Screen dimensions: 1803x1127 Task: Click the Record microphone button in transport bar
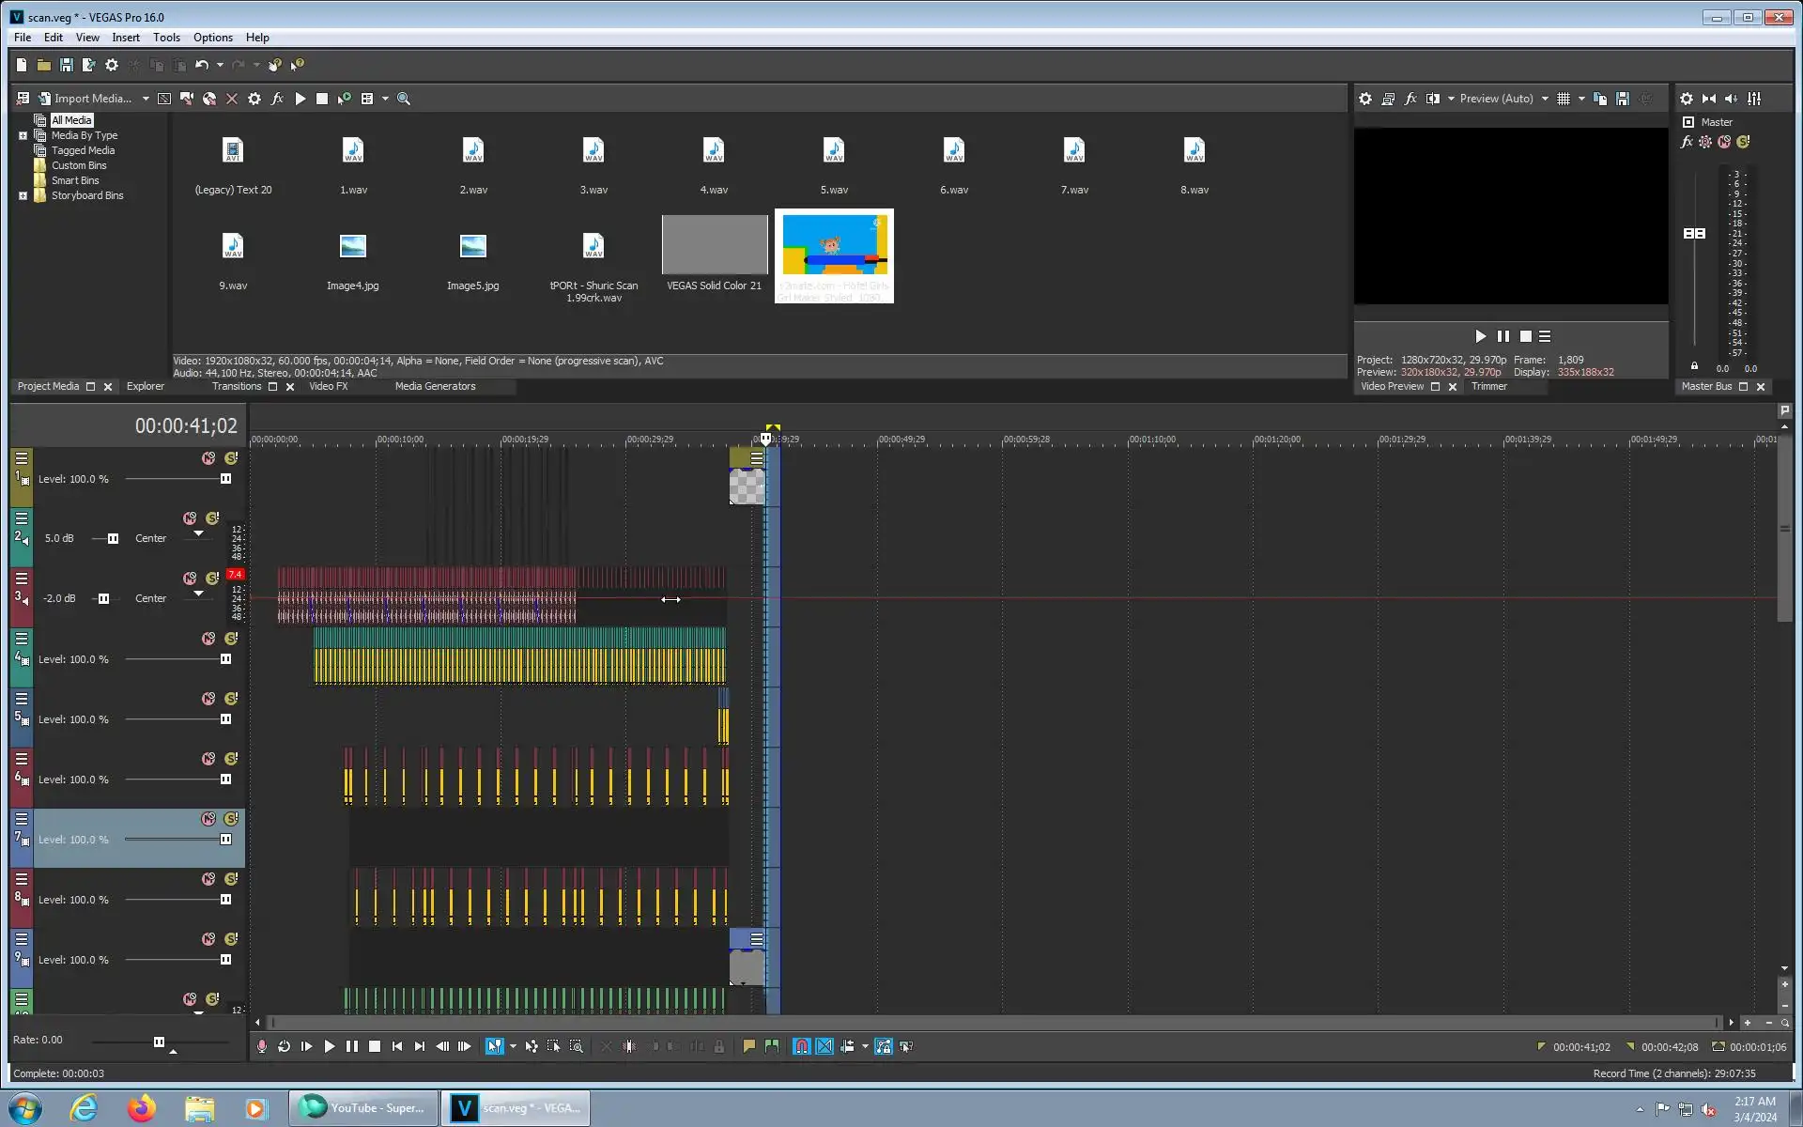[x=262, y=1046]
